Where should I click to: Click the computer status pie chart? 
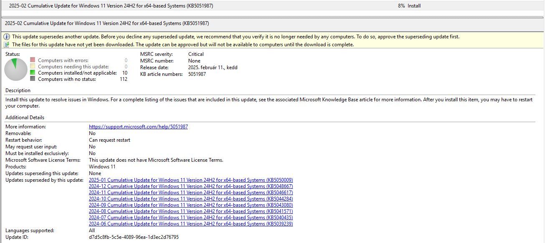[x=16, y=70]
